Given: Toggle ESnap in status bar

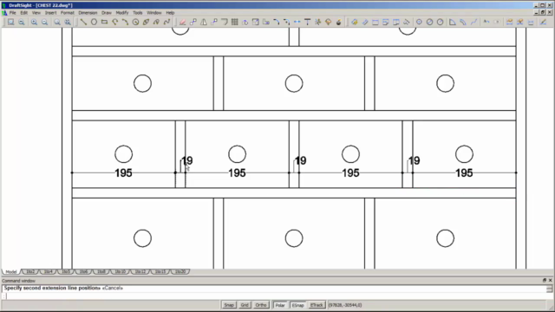Looking at the screenshot, I should [x=298, y=305].
